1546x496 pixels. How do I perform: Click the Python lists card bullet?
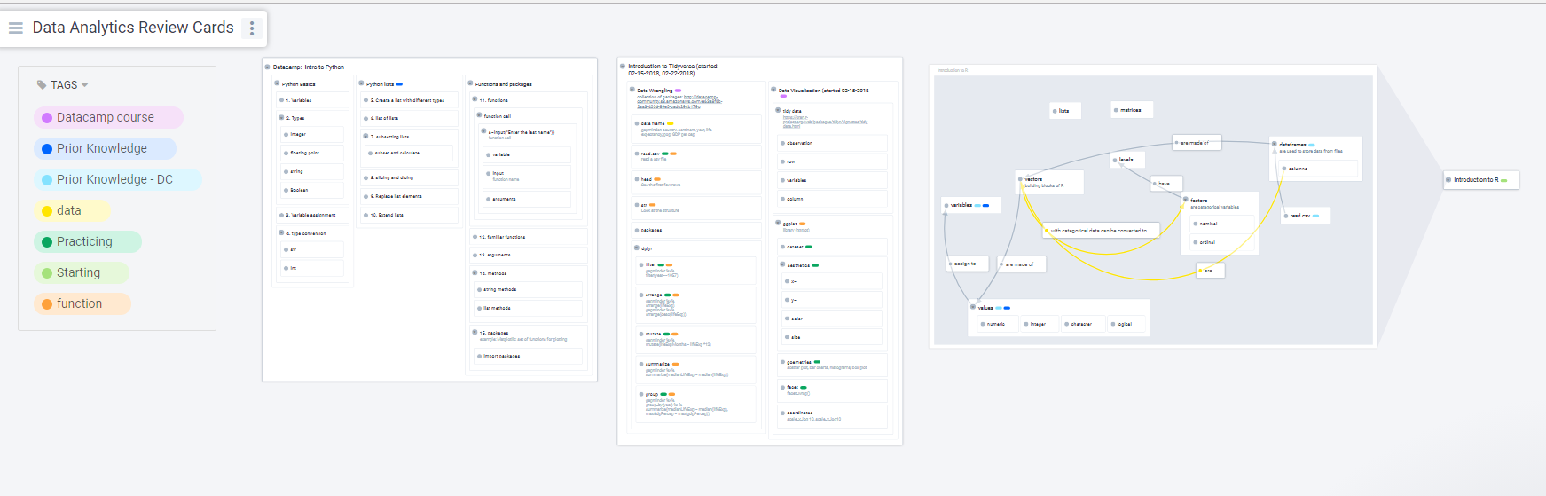362,83
